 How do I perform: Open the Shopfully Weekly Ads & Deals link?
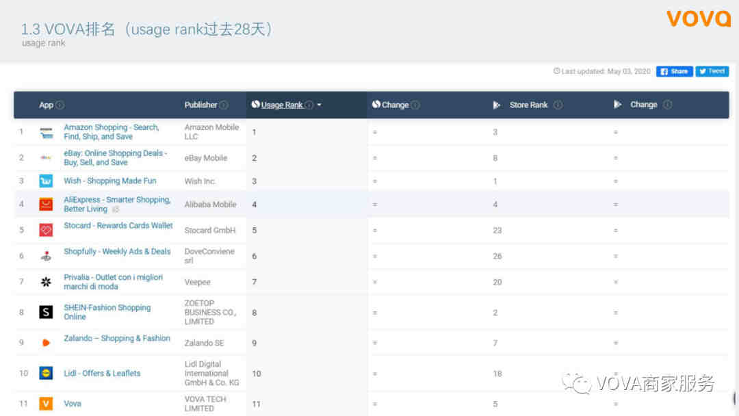[117, 252]
